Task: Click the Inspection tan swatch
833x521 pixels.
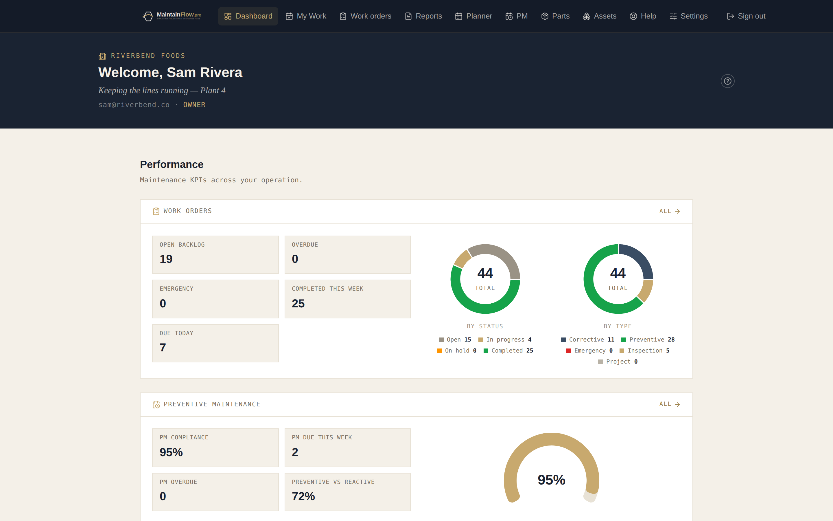Action: [x=622, y=351]
